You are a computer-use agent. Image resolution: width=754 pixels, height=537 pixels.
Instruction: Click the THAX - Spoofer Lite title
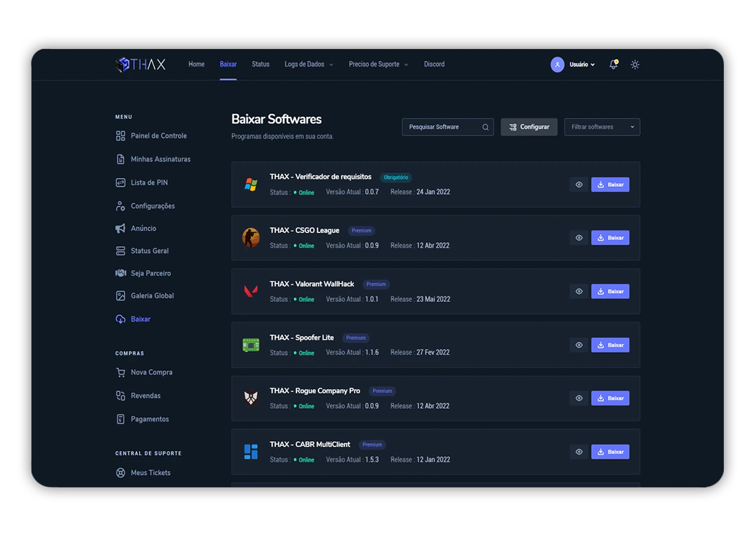coord(302,337)
